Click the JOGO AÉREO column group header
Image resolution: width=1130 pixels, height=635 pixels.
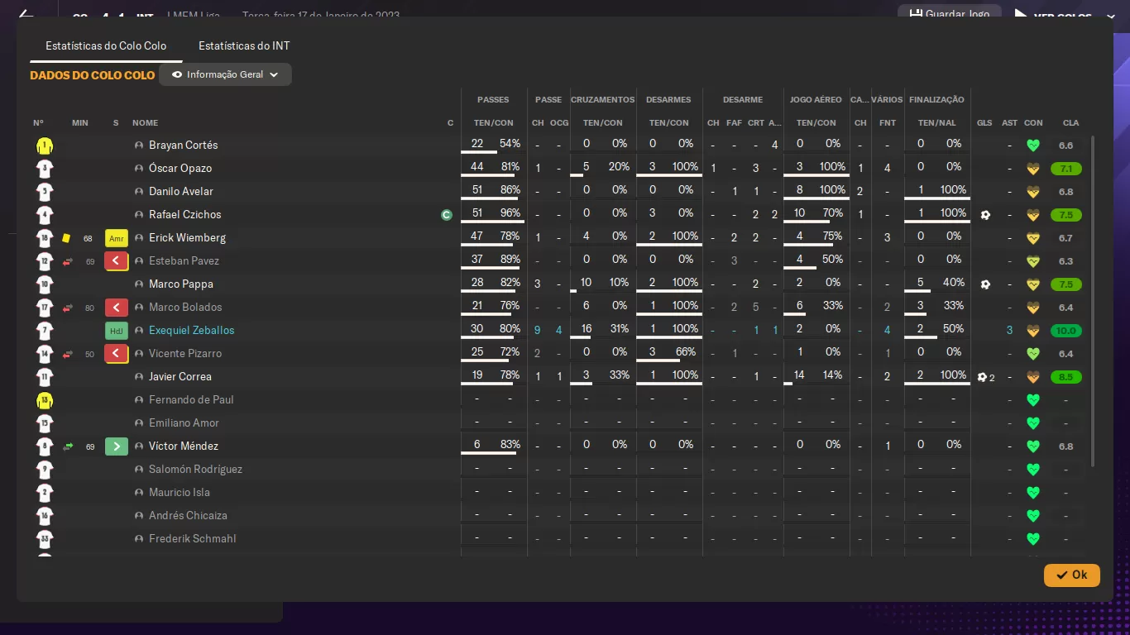tap(816, 100)
